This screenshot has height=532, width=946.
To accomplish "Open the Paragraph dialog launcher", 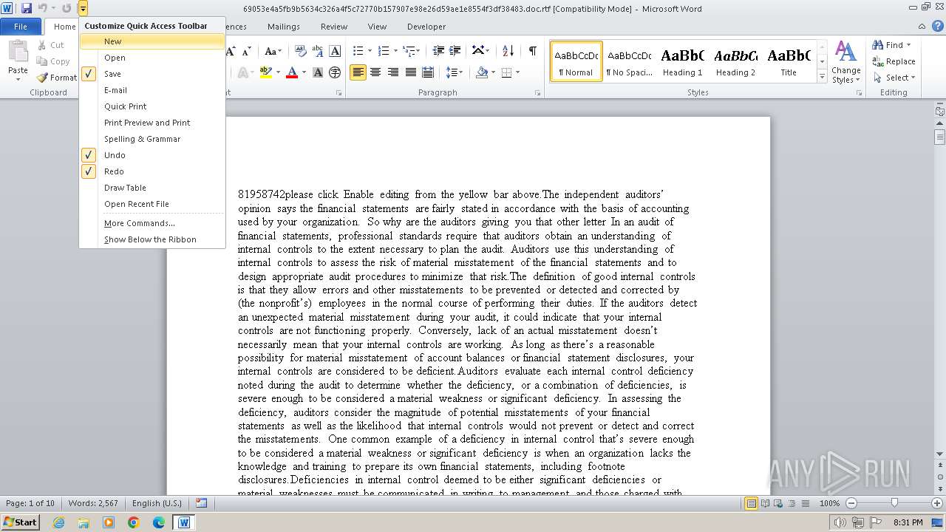I will coord(539,93).
